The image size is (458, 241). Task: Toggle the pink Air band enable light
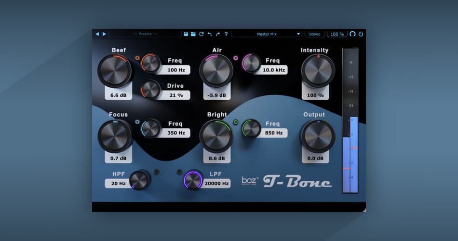(x=235, y=58)
